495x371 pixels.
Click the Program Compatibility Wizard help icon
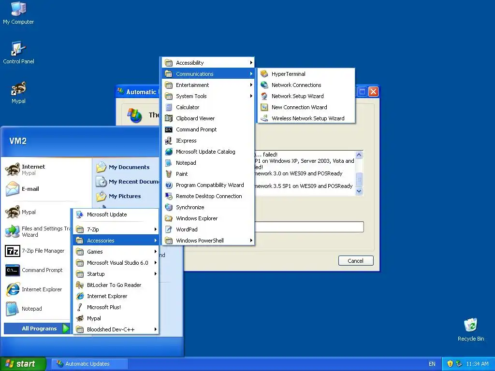click(x=169, y=185)
